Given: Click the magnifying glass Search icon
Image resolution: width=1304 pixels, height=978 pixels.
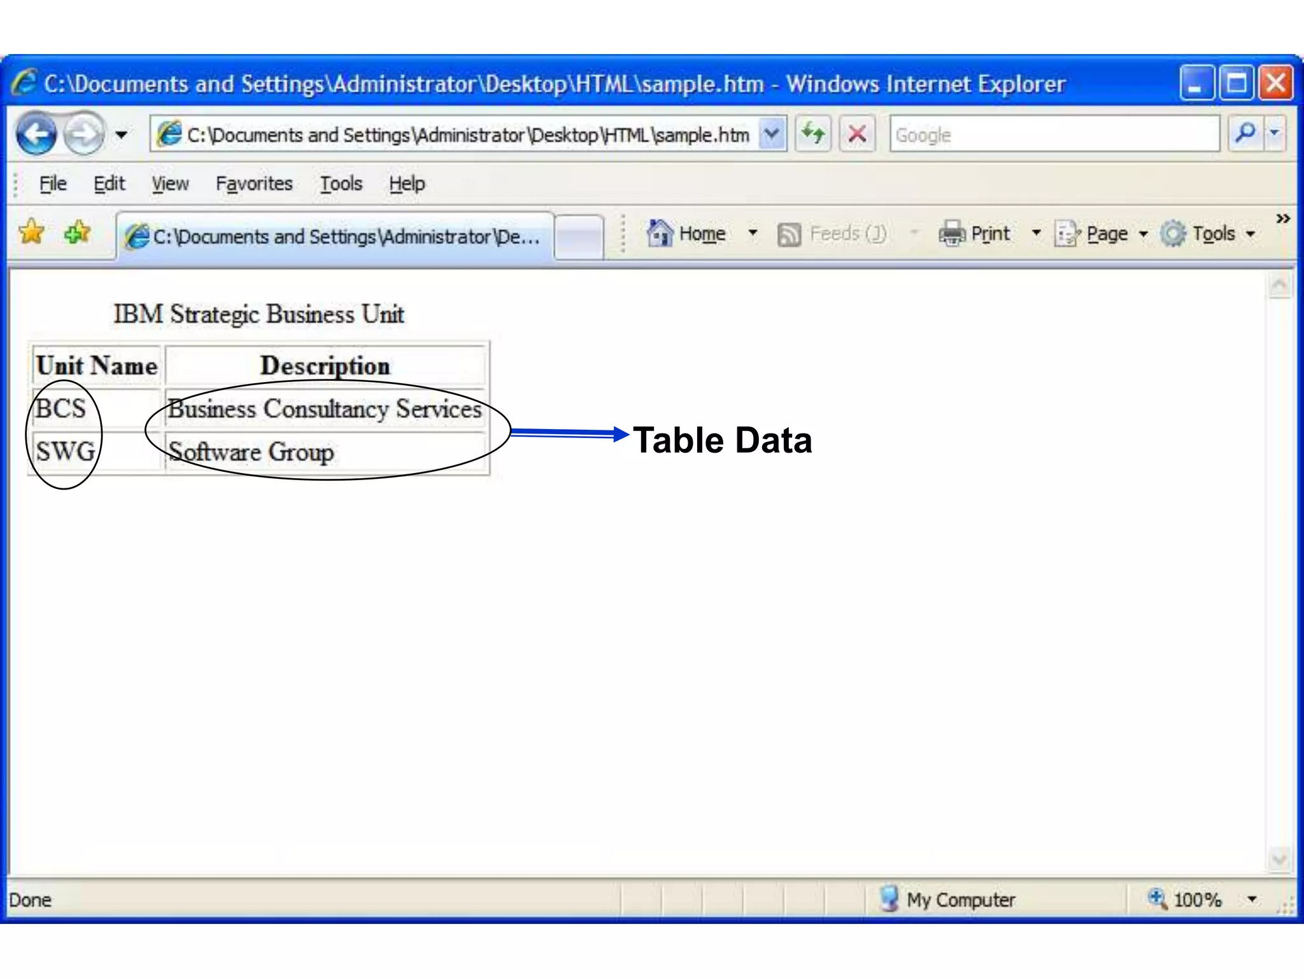Looking at the screenshot, I should click(x=1245, y=133).
